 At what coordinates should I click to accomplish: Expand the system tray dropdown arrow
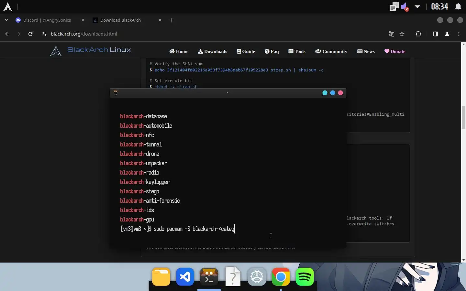pos(417,7)
